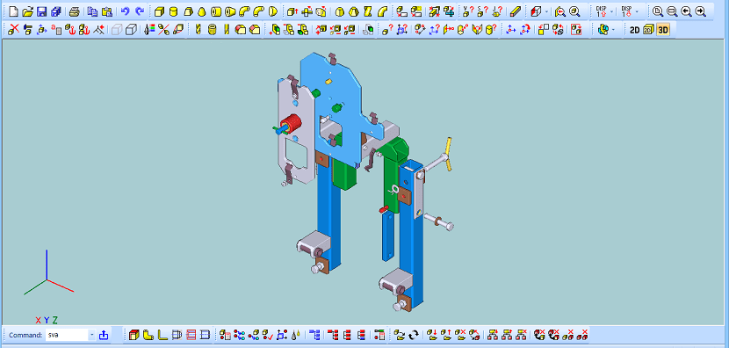The height and width of the screenshot is (348, 729).
Task: Click the solid S question info icon
Action: (482, 11)
